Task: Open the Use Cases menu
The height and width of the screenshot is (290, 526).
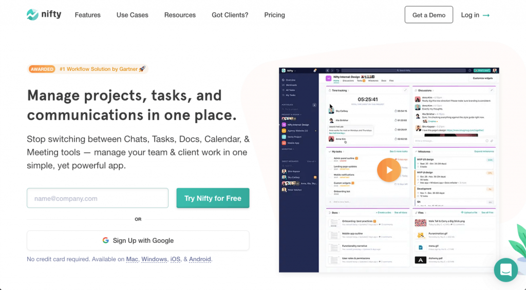Action: [x=132, y=15]
